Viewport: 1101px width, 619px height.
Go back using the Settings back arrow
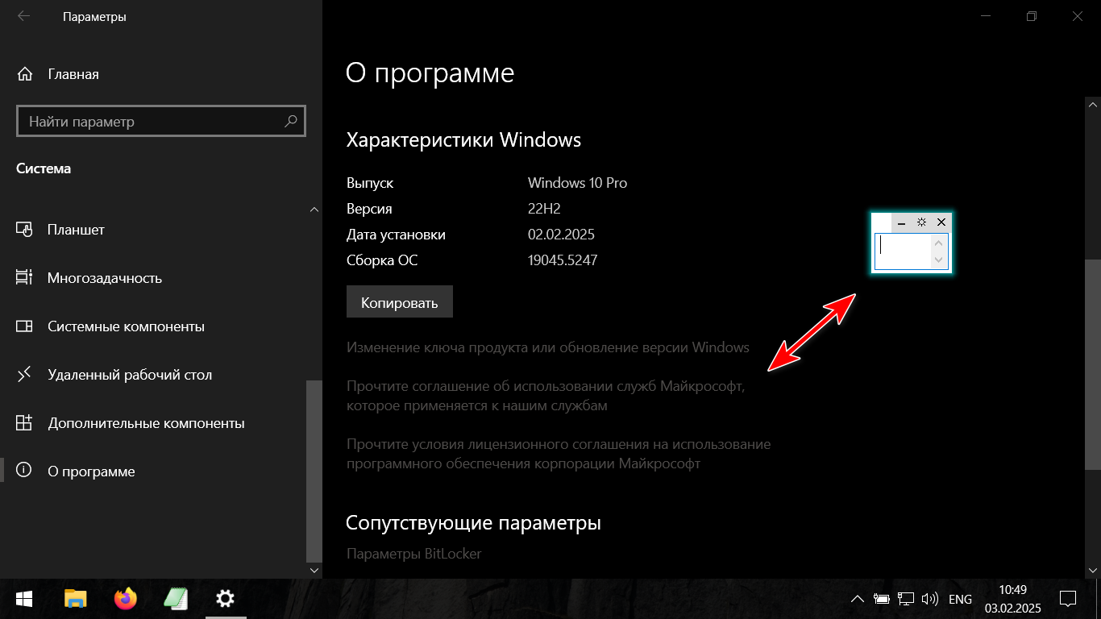(x=24, y=16)
